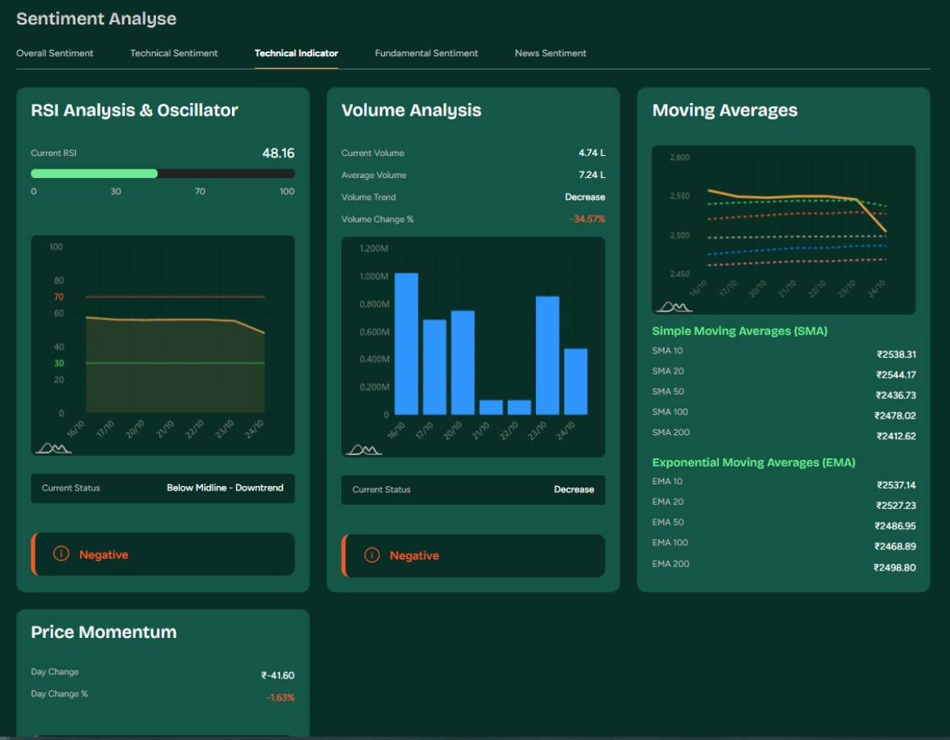Click the -34.57% Volume Change value

(x=587, y=219)
